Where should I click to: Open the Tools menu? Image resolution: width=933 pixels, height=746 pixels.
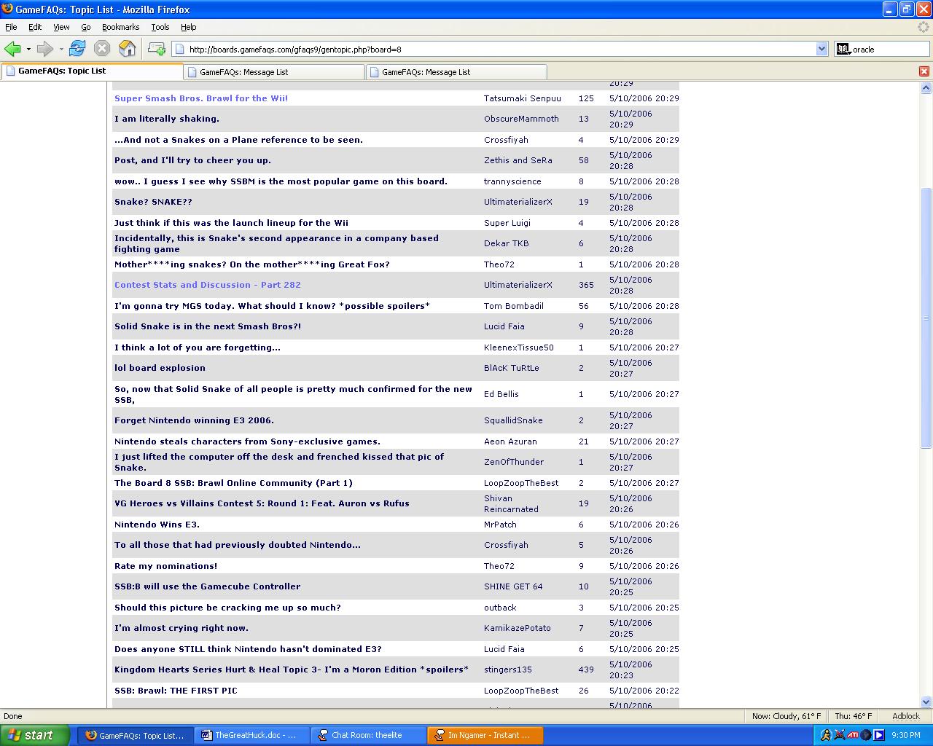point(160,27)
